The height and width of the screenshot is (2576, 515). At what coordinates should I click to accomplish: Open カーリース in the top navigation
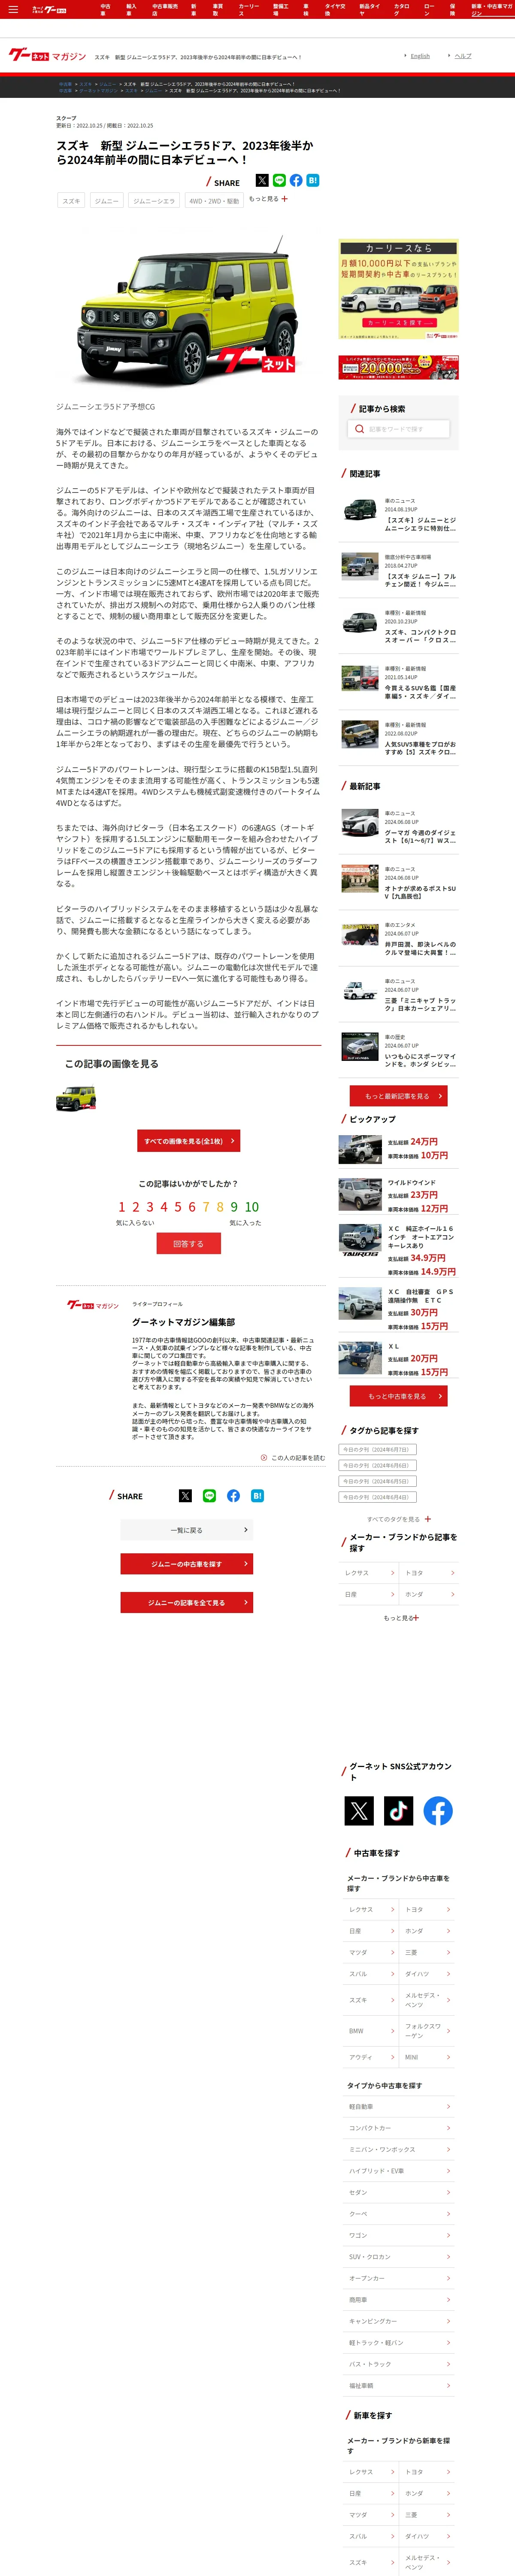pyautogui.click(x=248, y=9)
